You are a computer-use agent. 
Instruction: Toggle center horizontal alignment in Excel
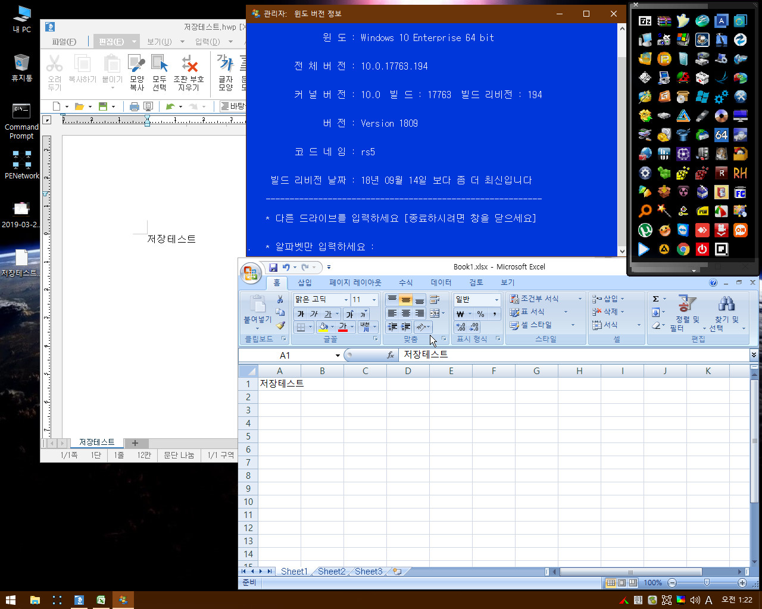(405, 313)
